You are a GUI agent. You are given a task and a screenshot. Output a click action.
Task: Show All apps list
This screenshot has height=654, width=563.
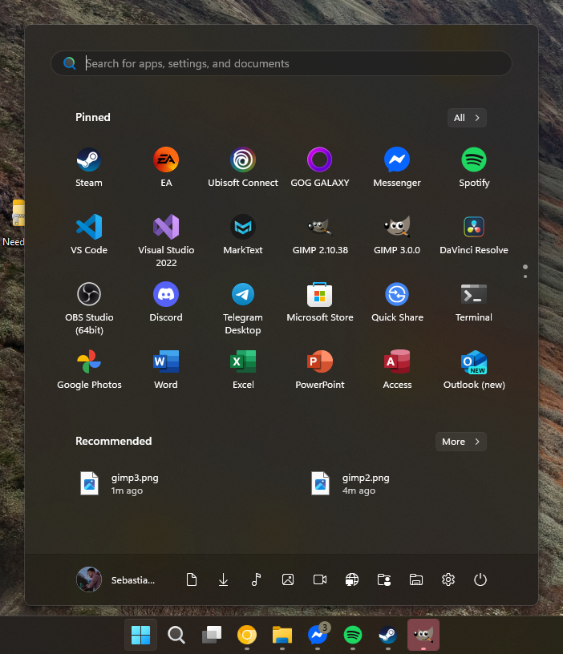467,118
